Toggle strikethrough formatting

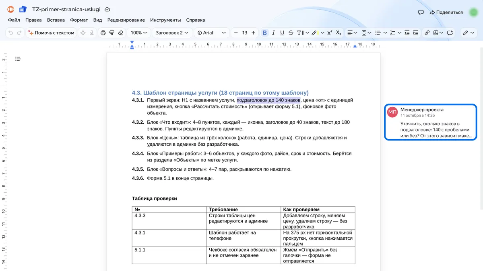pos(291,33)
